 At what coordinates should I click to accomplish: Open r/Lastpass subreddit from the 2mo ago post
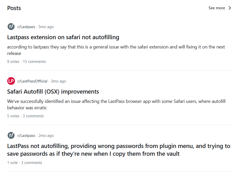pyautogui.click(x=26, y=136)
